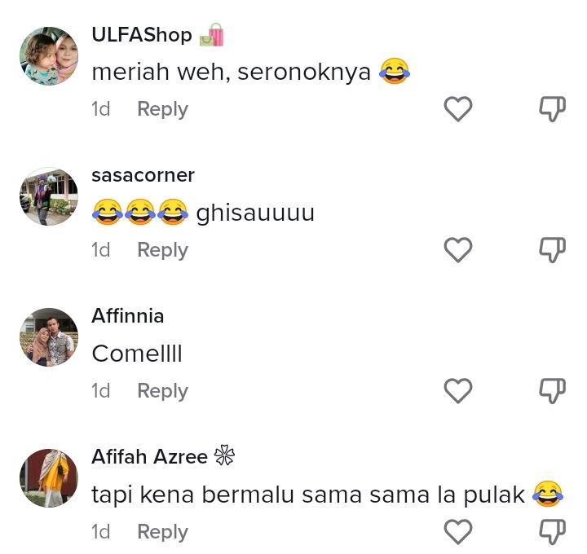This screenshot has height=554, width=587.
Task: Tap thumbs-down on Affinnia's comment
Action: pyautogui.click(x=552, y=391)
